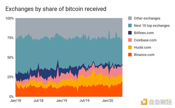Select the Binance.com legend label
Screen dimensions: 175x108
coord(144,55)
